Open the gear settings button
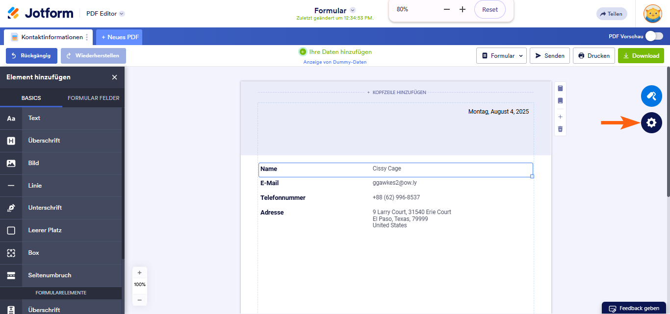The height and width of the screenshot is (314, 670). click(x=651, y=122)
